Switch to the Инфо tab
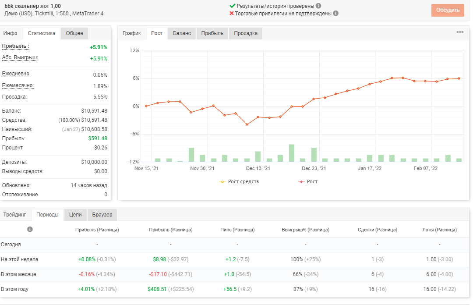 point(10,33)
